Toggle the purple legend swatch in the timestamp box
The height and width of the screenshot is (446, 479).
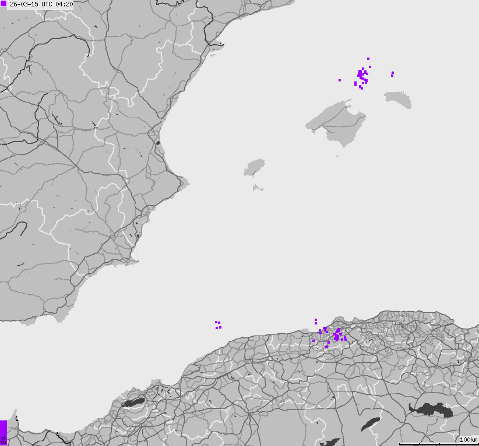5,4
